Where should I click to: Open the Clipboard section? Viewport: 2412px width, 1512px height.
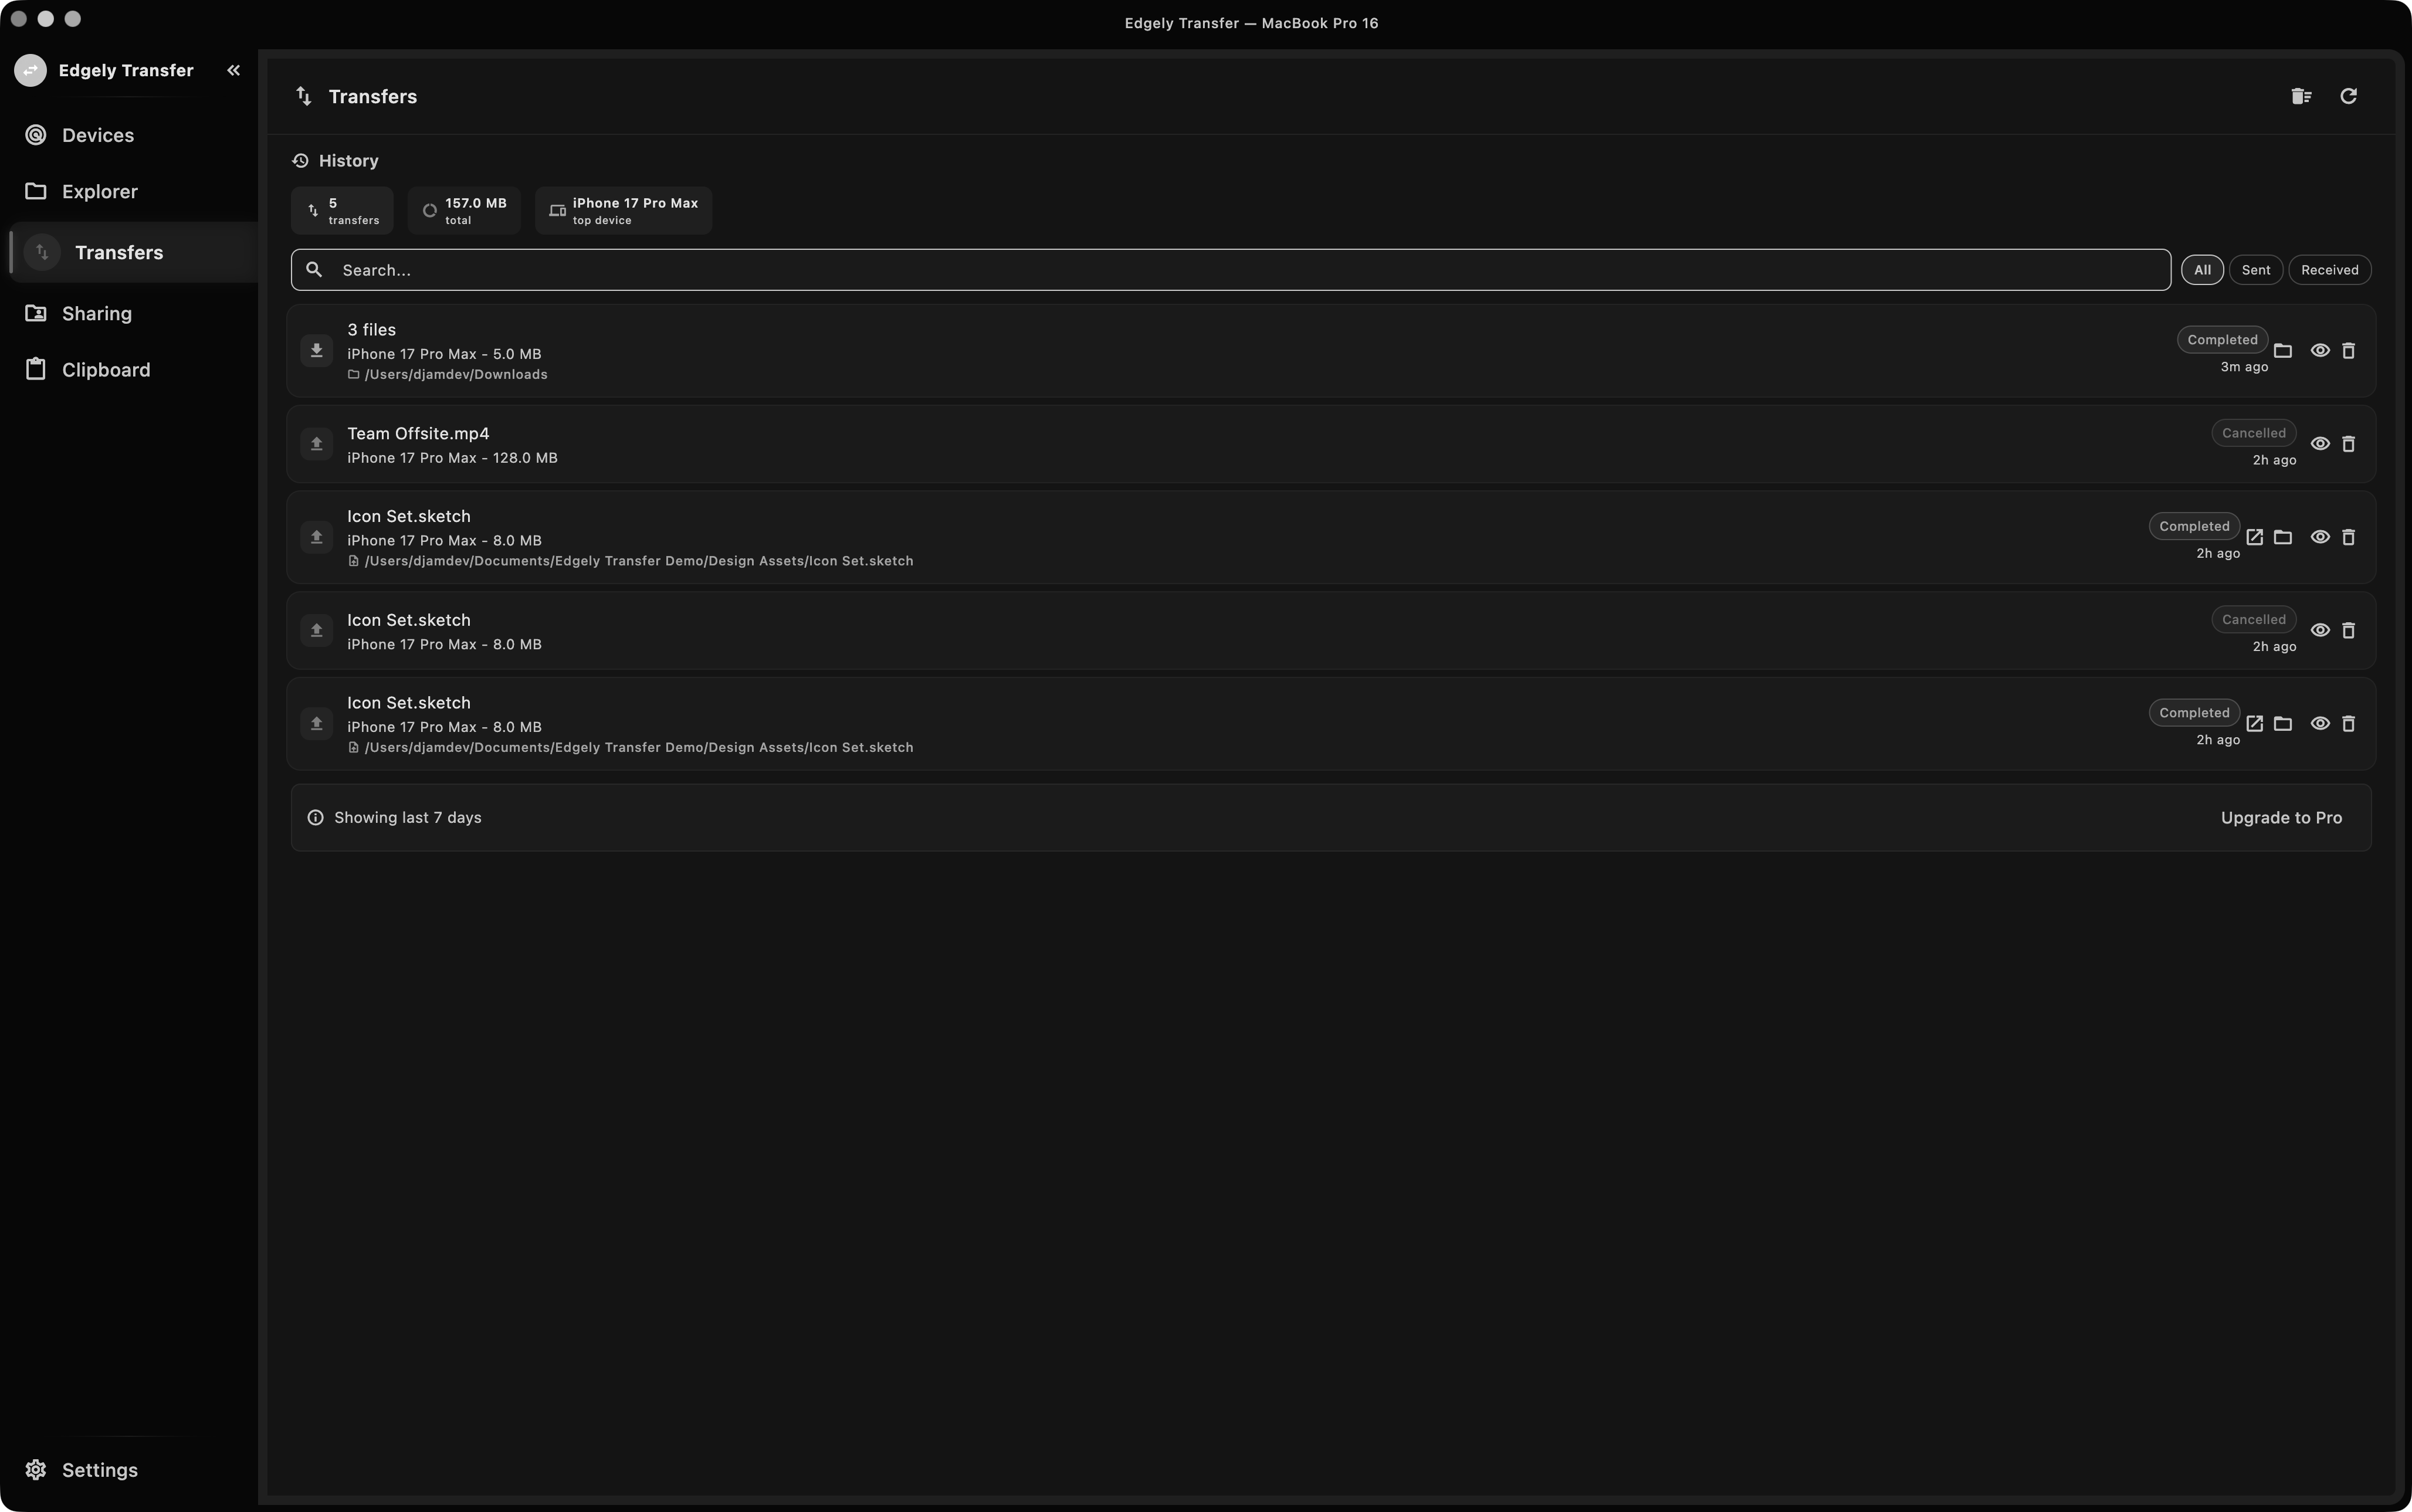coord(129,369)
